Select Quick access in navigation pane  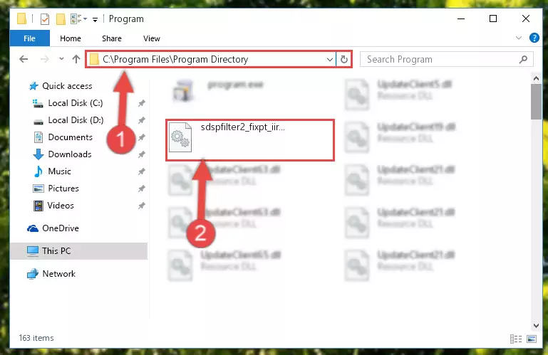coord(67,86)
